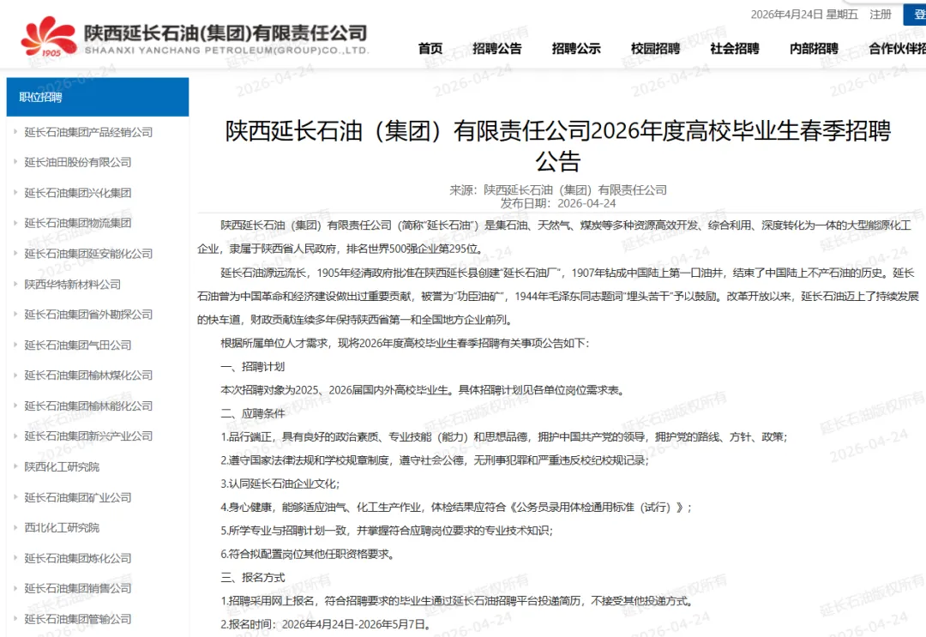Click arrow bullet beside 陕西华特新材料公司

pos(15,284)
